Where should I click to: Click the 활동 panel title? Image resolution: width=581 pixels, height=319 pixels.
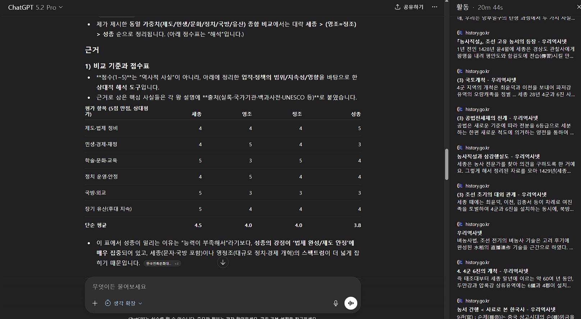tap(463, 7)
